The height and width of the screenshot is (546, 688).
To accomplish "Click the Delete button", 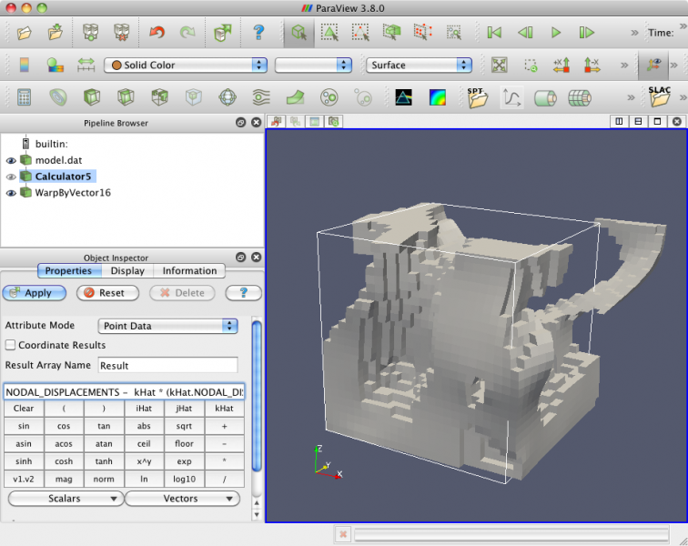I will pyautogui.click(x=182, y=293).
